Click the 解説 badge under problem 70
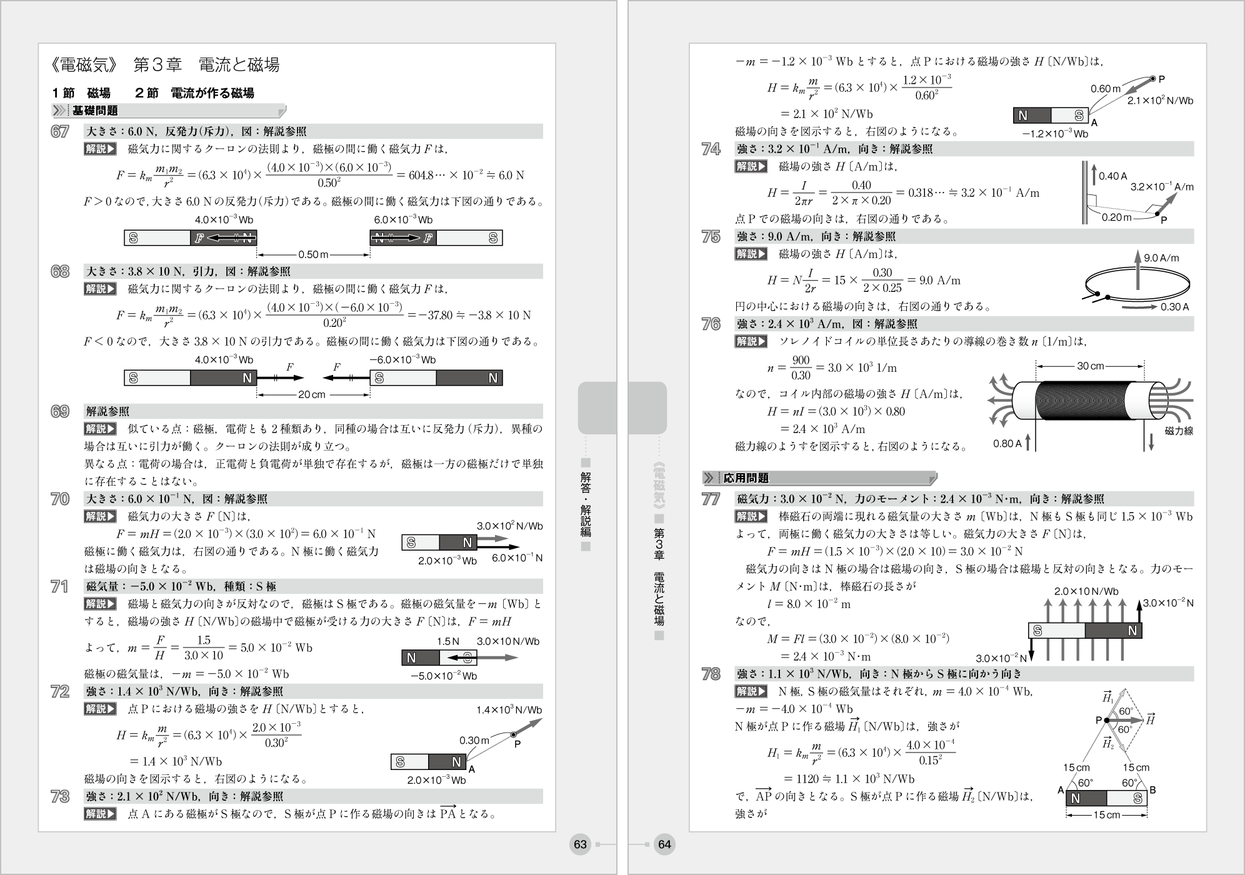The width and height of the screenshot is (1245, 875). (x=100, y=517)
